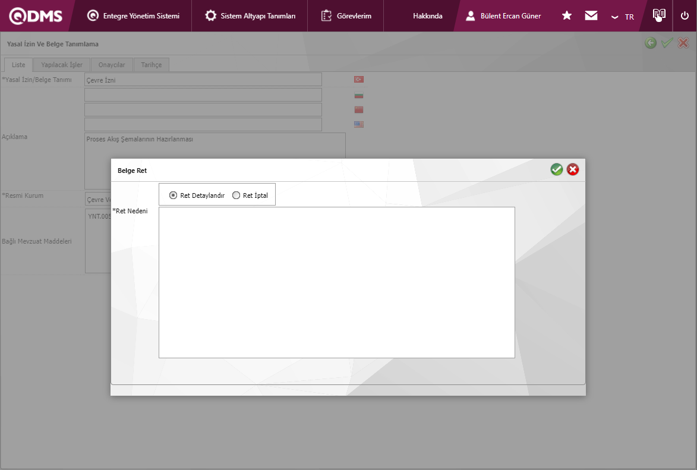The image size is (697, 470).
Task: Select the Ret Detaylandır radio button
Action: (x=173, y=195)
